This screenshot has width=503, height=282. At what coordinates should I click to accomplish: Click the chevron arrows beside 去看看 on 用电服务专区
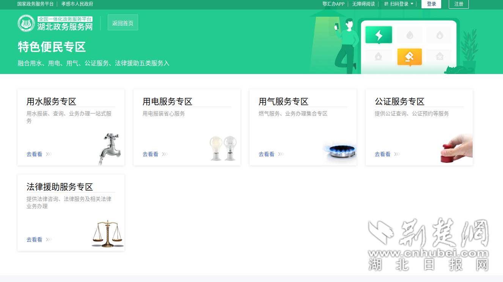tap(165, 154)
